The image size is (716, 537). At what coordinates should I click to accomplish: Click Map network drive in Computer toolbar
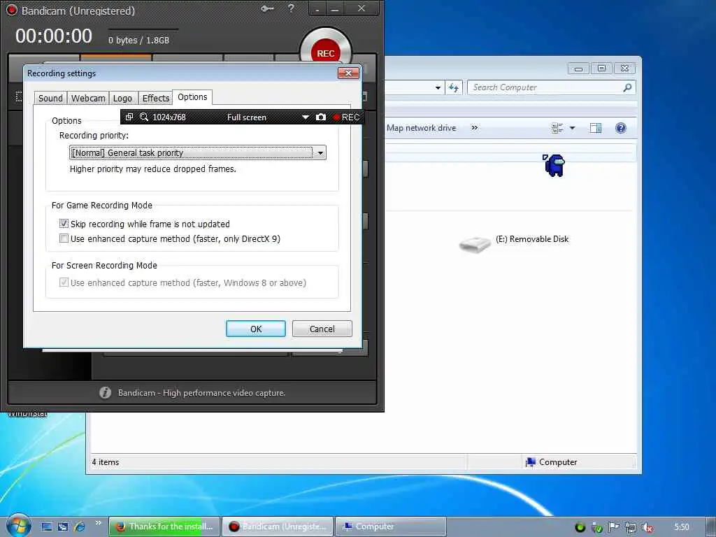[x=421, y=128]
